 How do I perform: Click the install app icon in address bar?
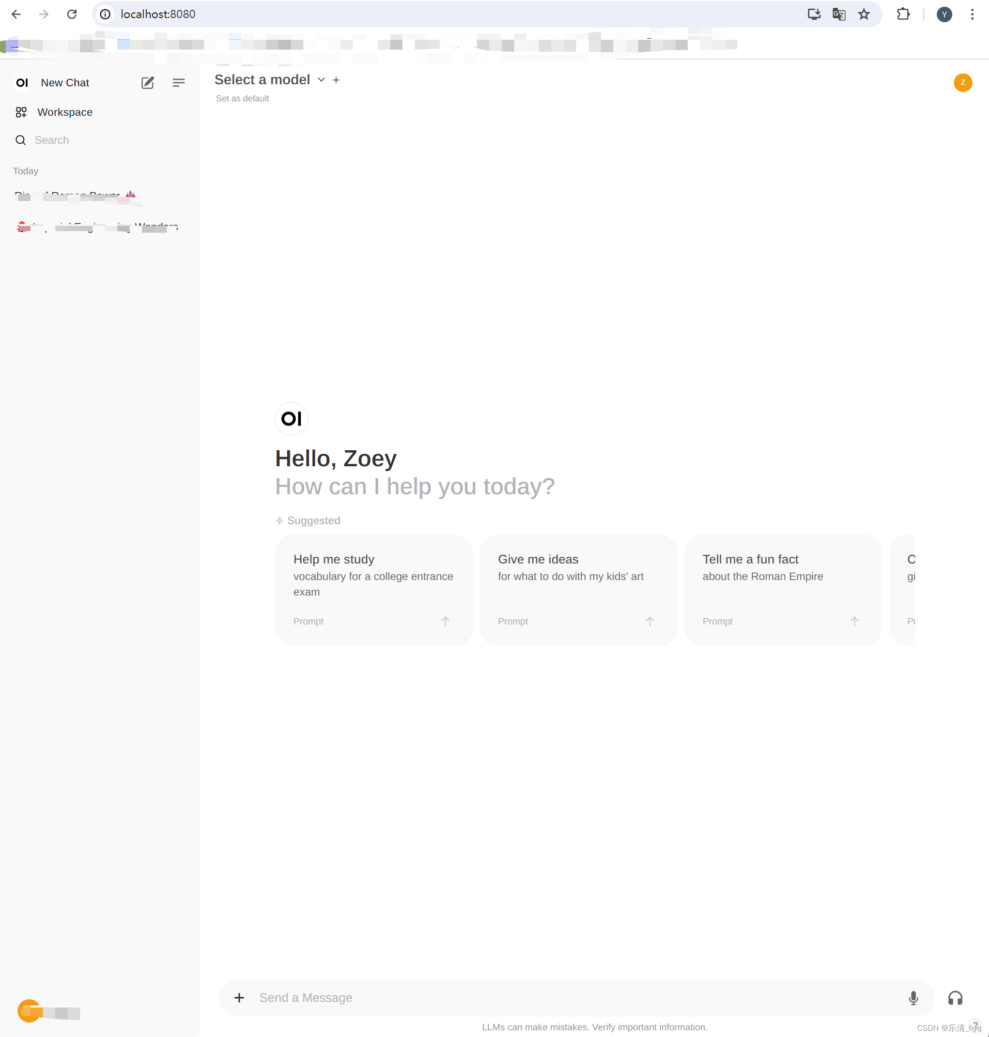click(x=814, y=14)
